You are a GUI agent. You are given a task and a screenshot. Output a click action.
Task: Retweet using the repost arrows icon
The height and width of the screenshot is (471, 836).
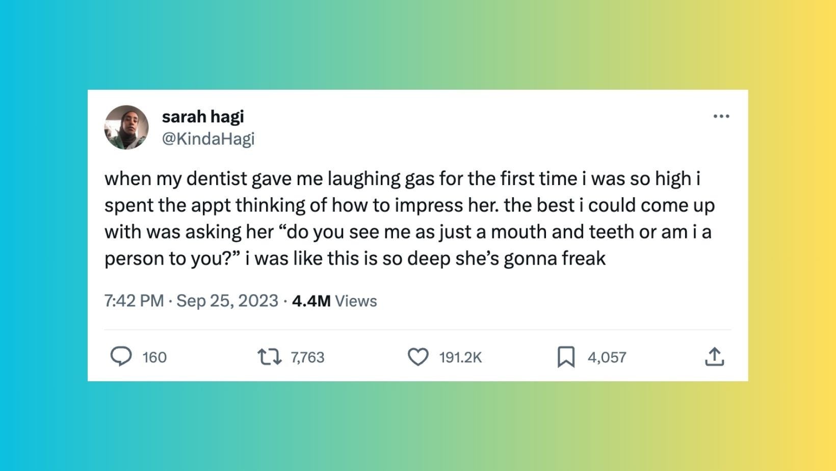(x=270, y=357)
